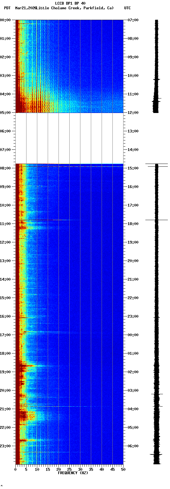This screenshot has width=170, height=489.
Task: Click UTC axis label 04:00
Action: pyautogui.click(x=133, y=409)
